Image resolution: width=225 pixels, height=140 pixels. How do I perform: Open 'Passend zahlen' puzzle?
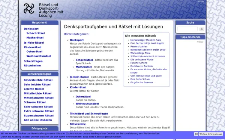(x=139, y=47)
